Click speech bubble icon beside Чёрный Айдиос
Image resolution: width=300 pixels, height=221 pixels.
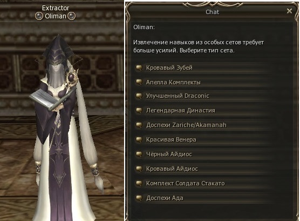(139, 154)
